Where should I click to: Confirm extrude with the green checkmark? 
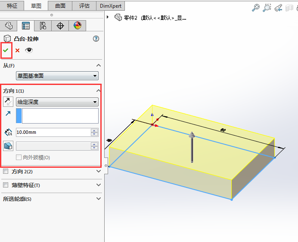tap(6, 50)
